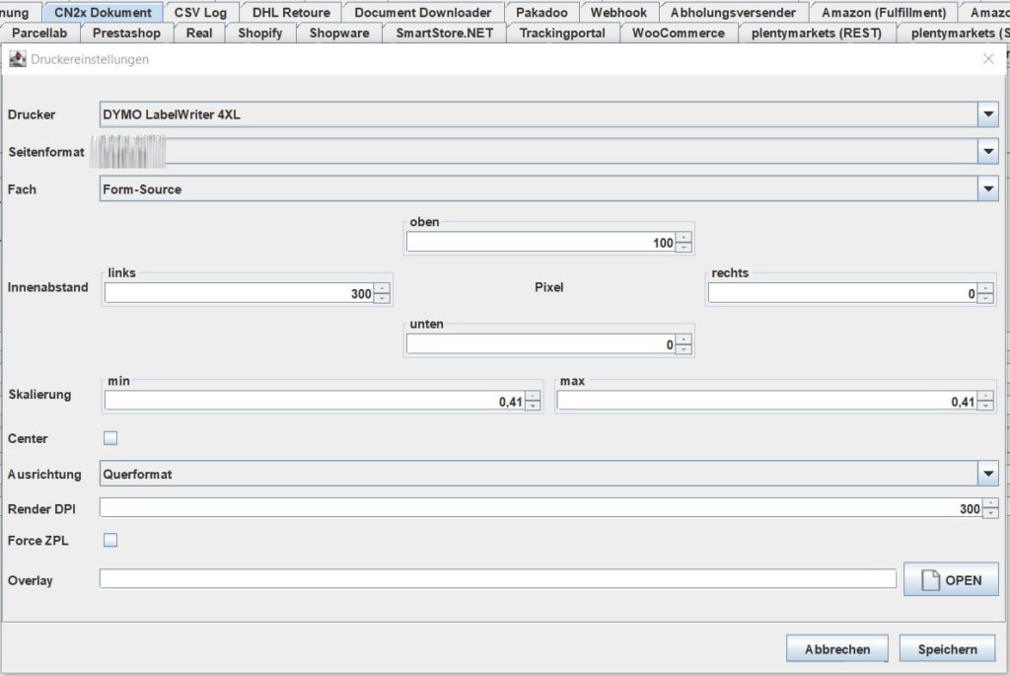
Task: Increase the Render DPI value
Action: click(x=990, y=502)
